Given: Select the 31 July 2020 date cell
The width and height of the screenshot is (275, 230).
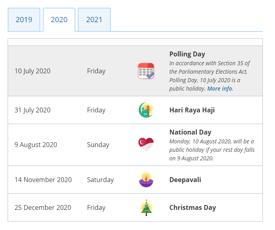Looking at the screenshot, I should 32,110.
